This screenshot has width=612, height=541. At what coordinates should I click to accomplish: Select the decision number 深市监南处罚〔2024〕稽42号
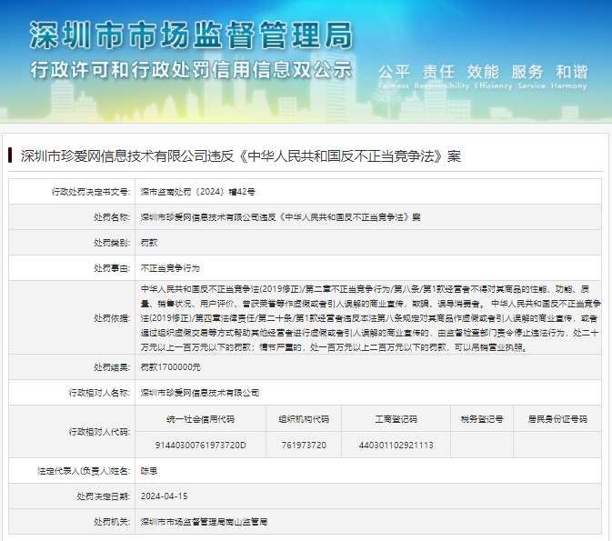click(197, 192)
